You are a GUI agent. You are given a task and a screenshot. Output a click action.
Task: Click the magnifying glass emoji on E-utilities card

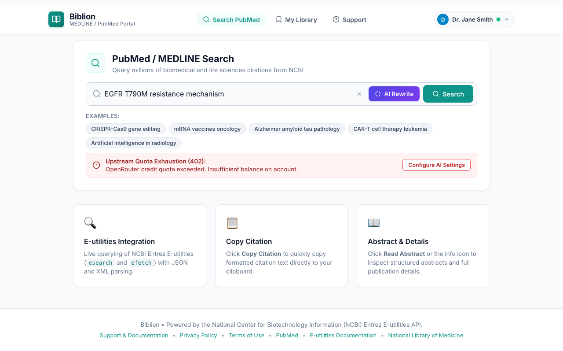click(x=90, y=223)
